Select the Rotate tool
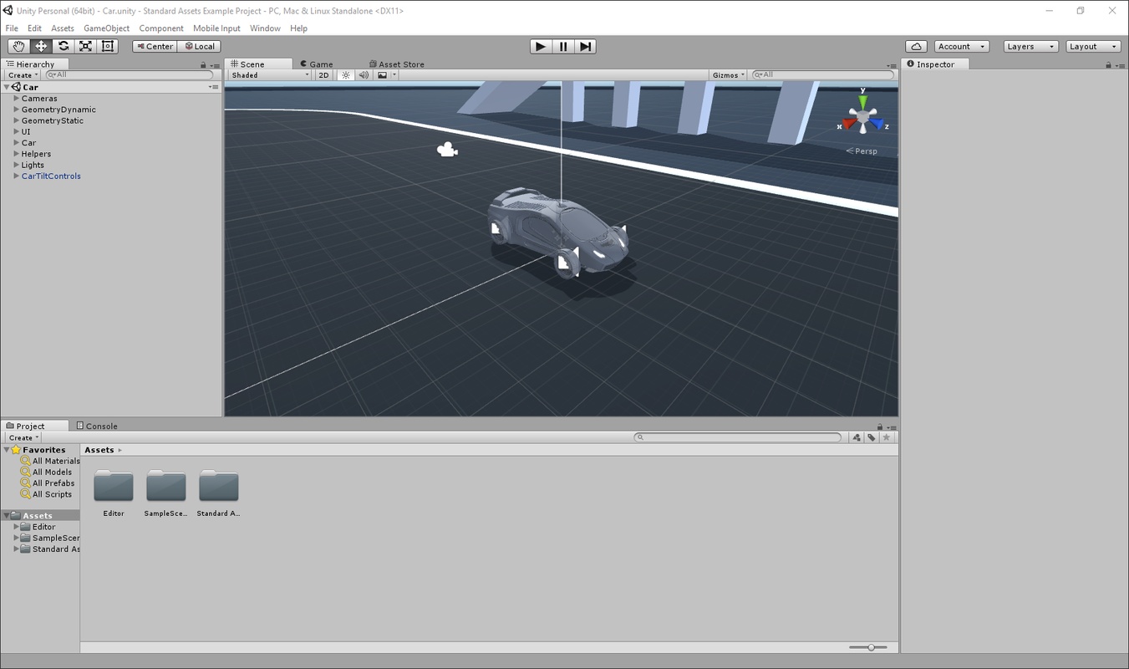The width and height of the screenshot is (1129, 669). point(64,46)
